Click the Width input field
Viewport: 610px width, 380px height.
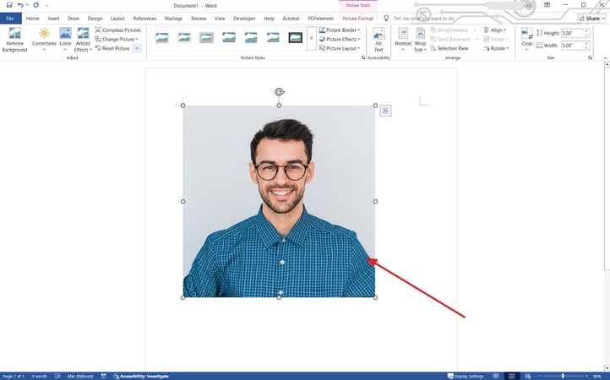pyautogui.click(x=572, y=46)
